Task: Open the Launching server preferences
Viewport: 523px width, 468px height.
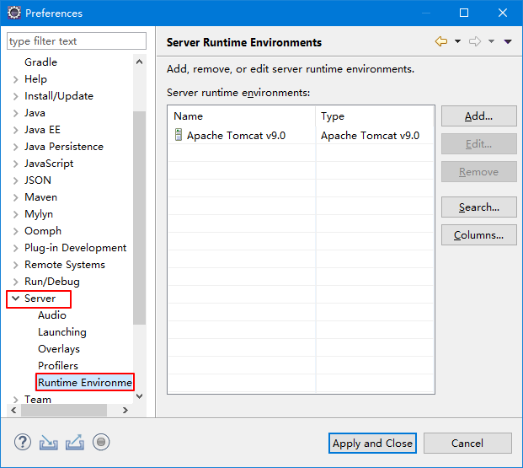Action: point(62,332)
